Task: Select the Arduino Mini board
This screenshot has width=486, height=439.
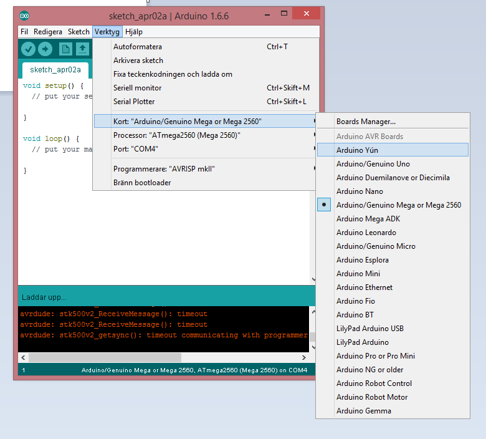Action: 393,273
